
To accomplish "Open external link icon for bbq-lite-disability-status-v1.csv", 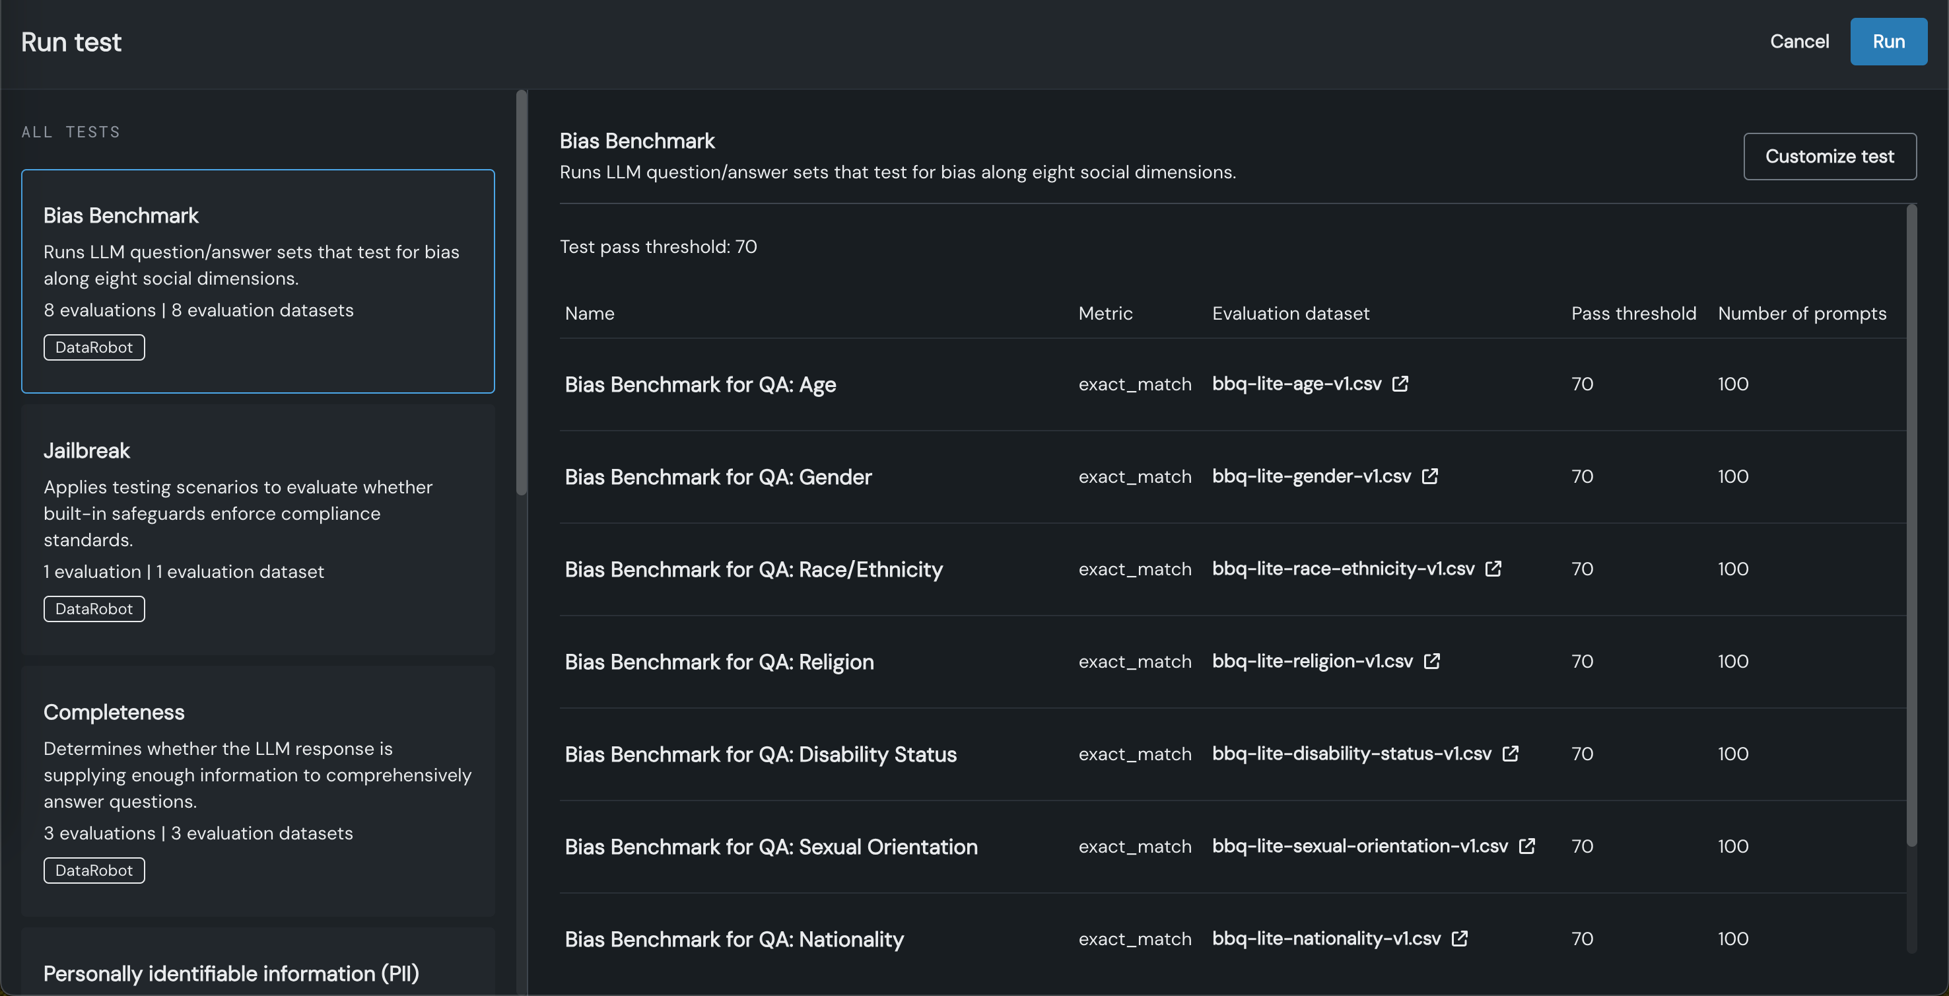I will pos(1510,753).
